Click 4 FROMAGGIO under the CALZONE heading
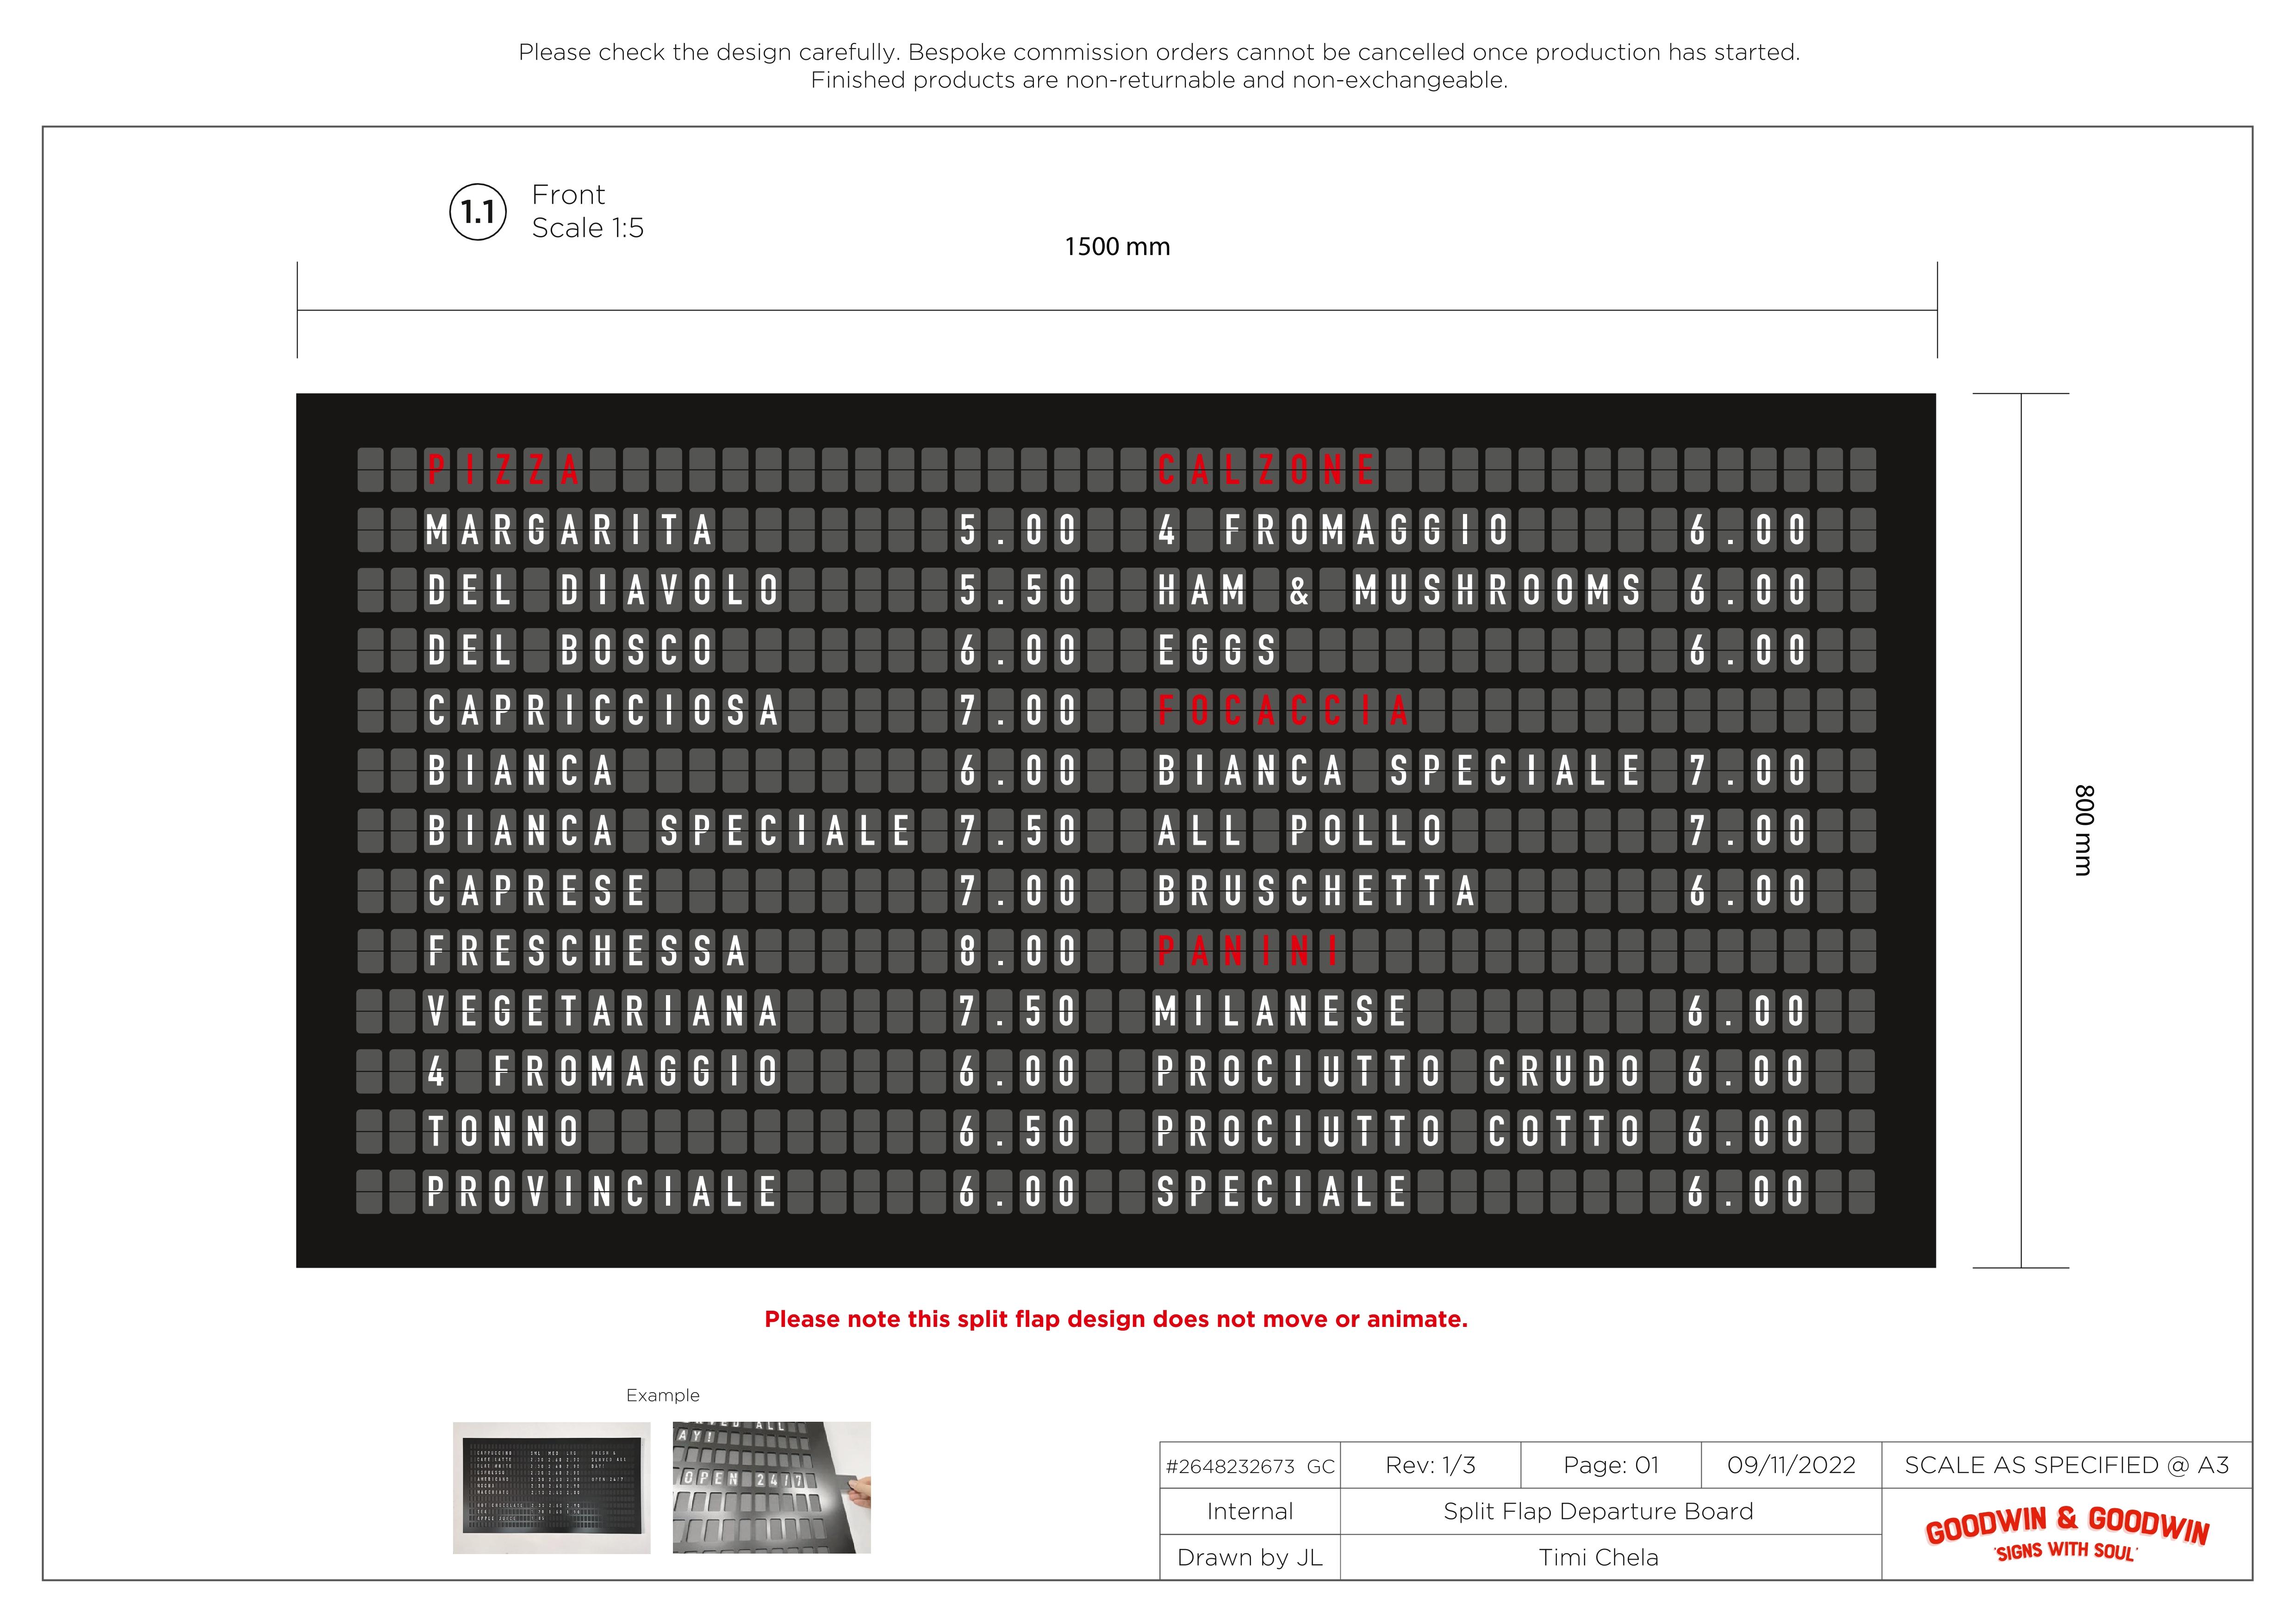This screenshot has height=1623, width=2296. tap(1332, 530)
